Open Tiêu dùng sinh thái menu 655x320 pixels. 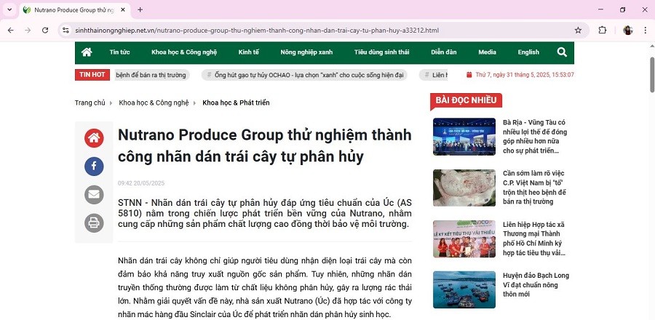coord(382,52)
